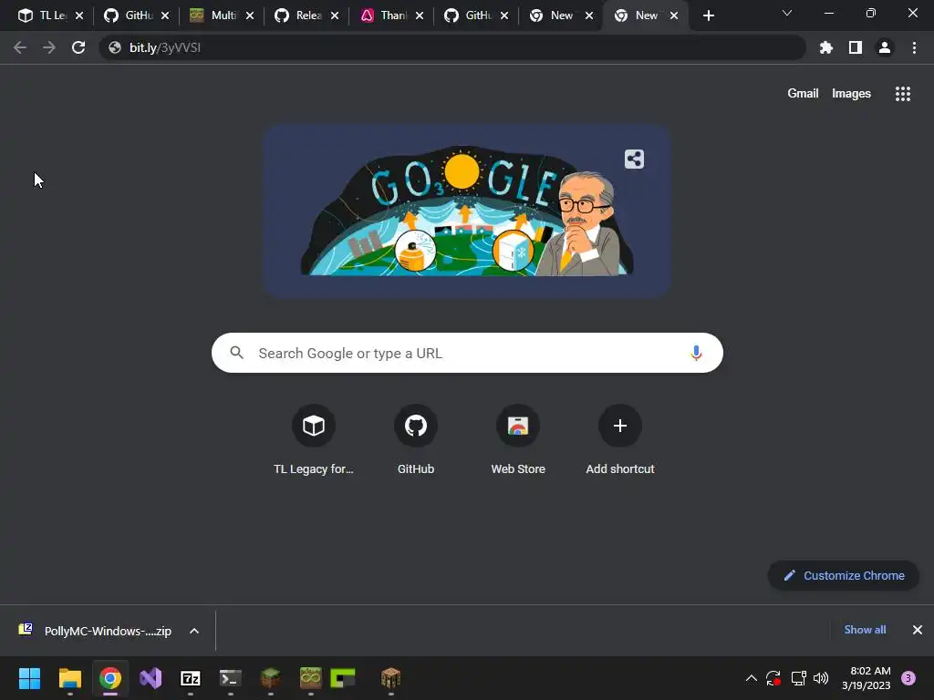Click the site info icon in address bar
The image size is (934, 700).
tap(115, 47)
